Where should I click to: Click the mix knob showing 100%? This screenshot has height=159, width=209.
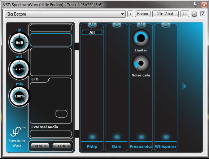[19, 96]
